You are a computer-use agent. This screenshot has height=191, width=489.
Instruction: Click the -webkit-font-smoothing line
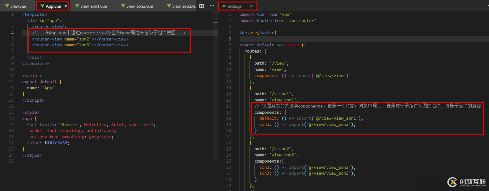click(72, 131)
